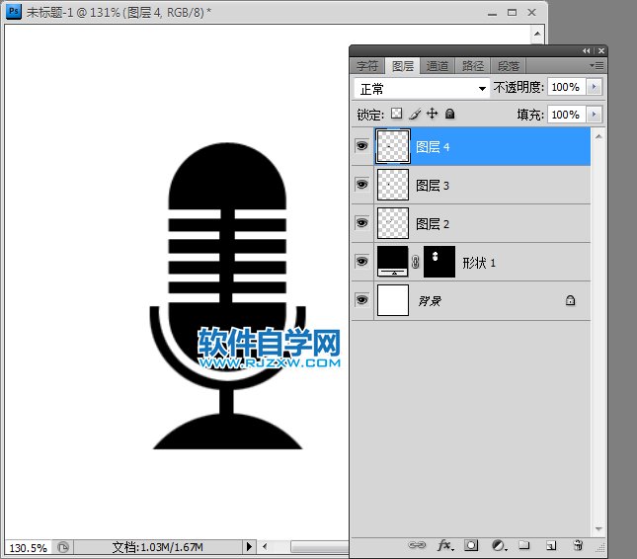Hide the 形状 1 layer

coord(361,261)
